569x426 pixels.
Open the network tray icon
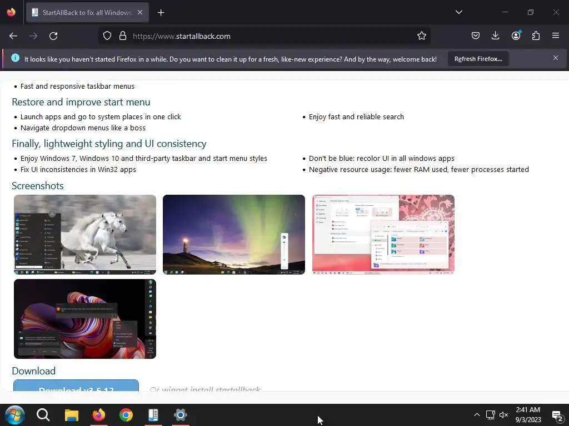[490, 415]
